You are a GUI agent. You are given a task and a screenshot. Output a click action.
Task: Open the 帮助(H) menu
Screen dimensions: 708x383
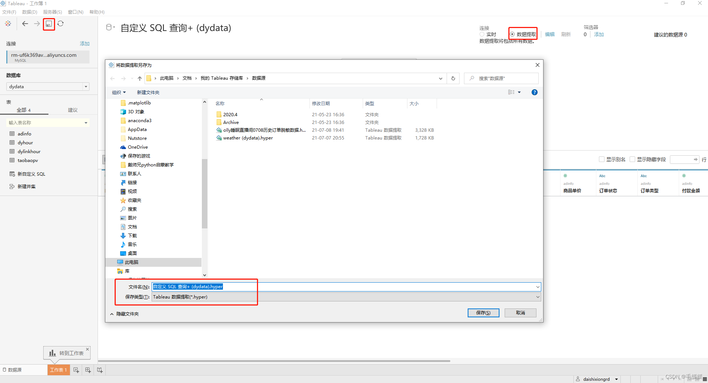point(97,12)
